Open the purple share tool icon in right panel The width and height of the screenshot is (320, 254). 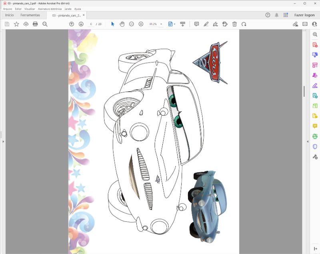point(315,75)
